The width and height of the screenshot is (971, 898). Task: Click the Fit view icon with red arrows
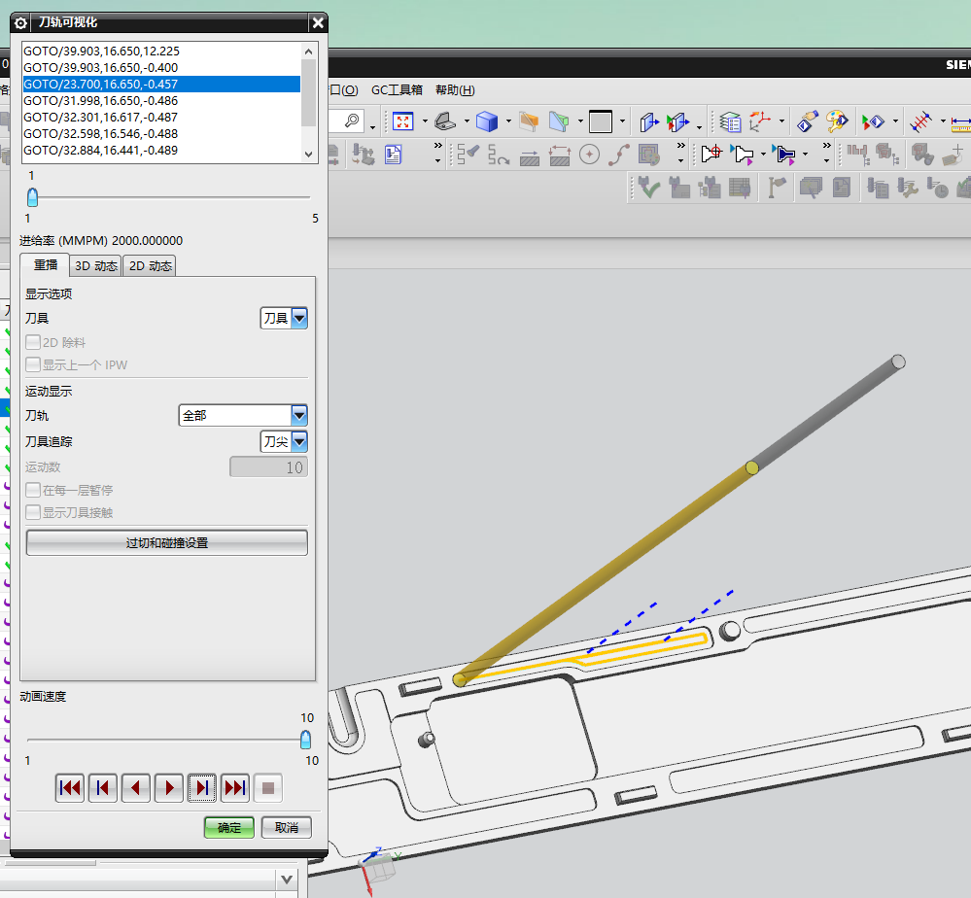pos(403,121)
